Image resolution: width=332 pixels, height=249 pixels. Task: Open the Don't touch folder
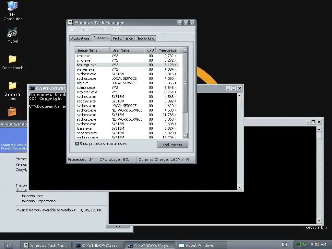click(13, 62)
